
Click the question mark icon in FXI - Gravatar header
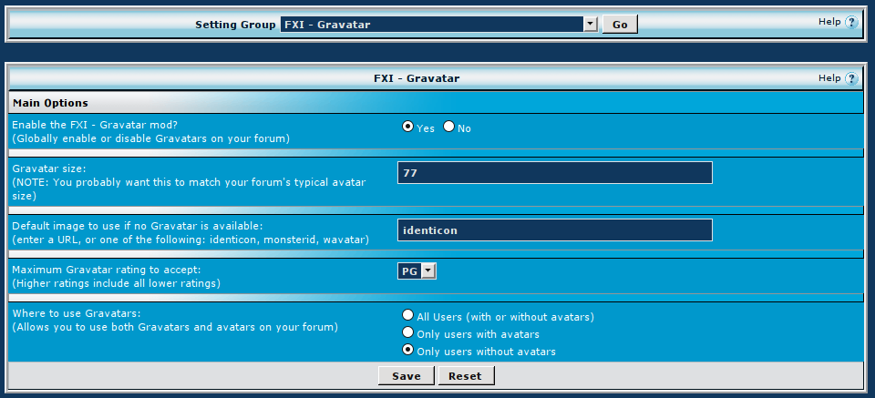[851, 79]
